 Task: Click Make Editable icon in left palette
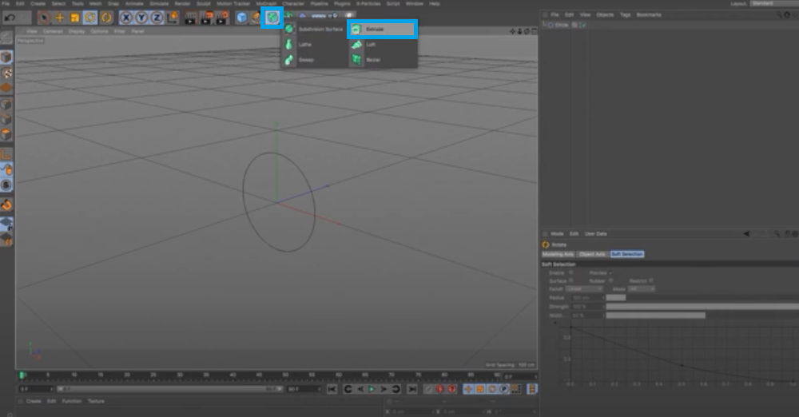pyautogui.click(x=6, y=38)
